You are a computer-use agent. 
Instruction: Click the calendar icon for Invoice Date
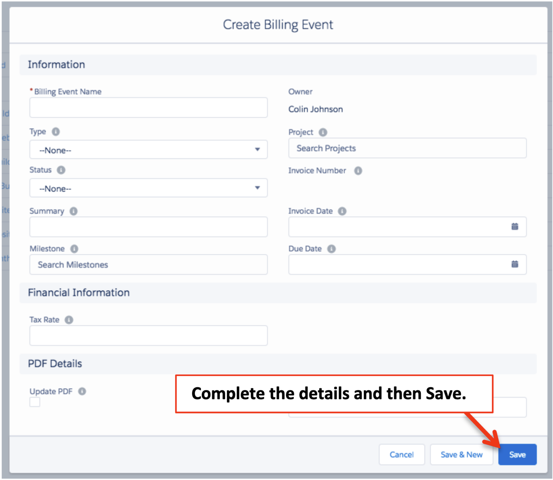tap(515, 227)
